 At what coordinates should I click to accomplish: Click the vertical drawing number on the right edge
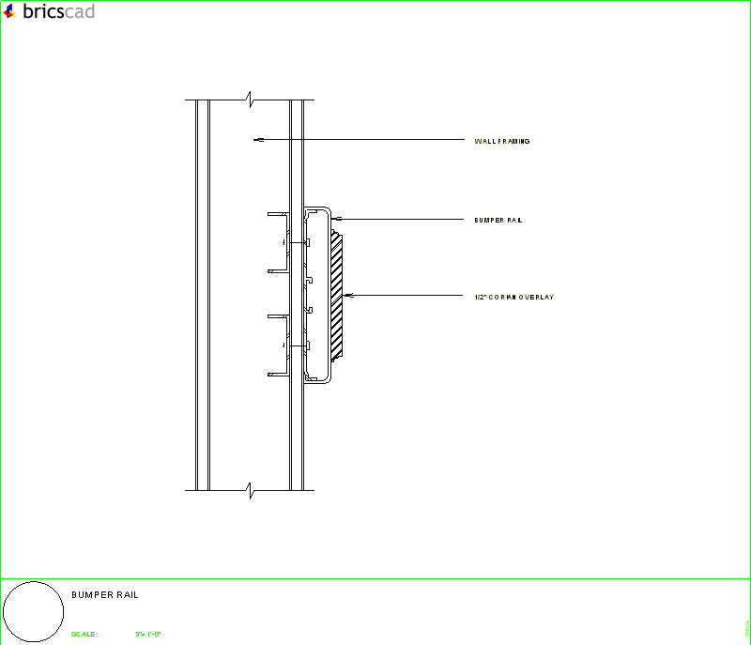746,627
